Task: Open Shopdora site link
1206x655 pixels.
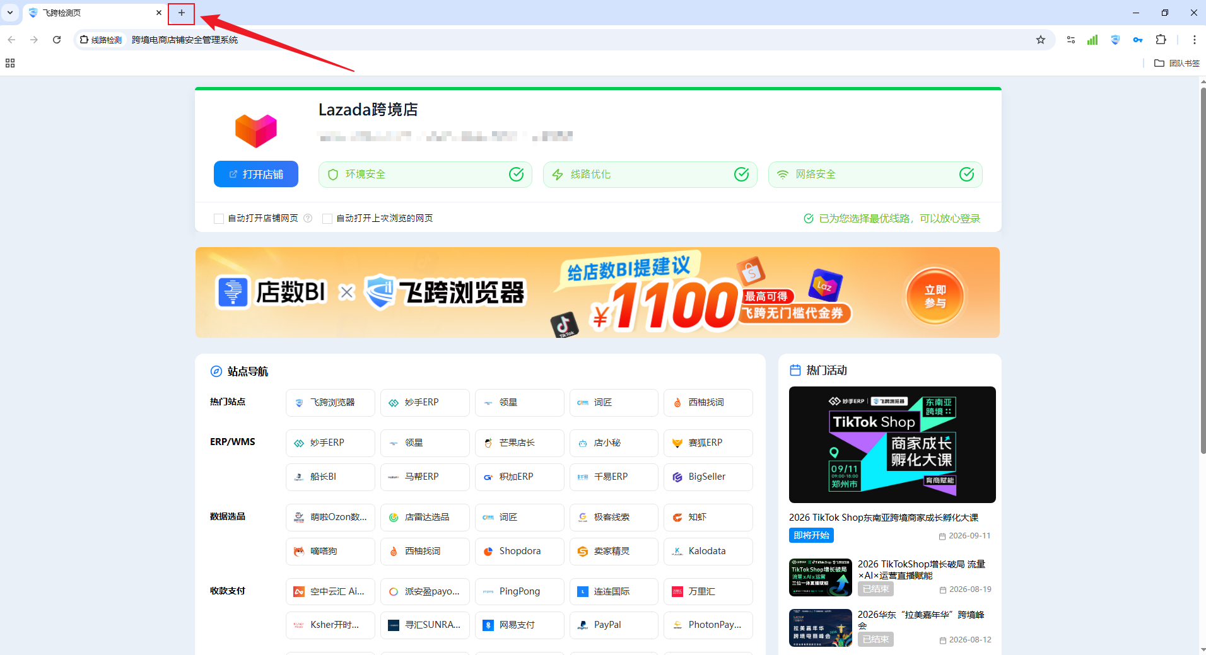Action: point(520,552)
